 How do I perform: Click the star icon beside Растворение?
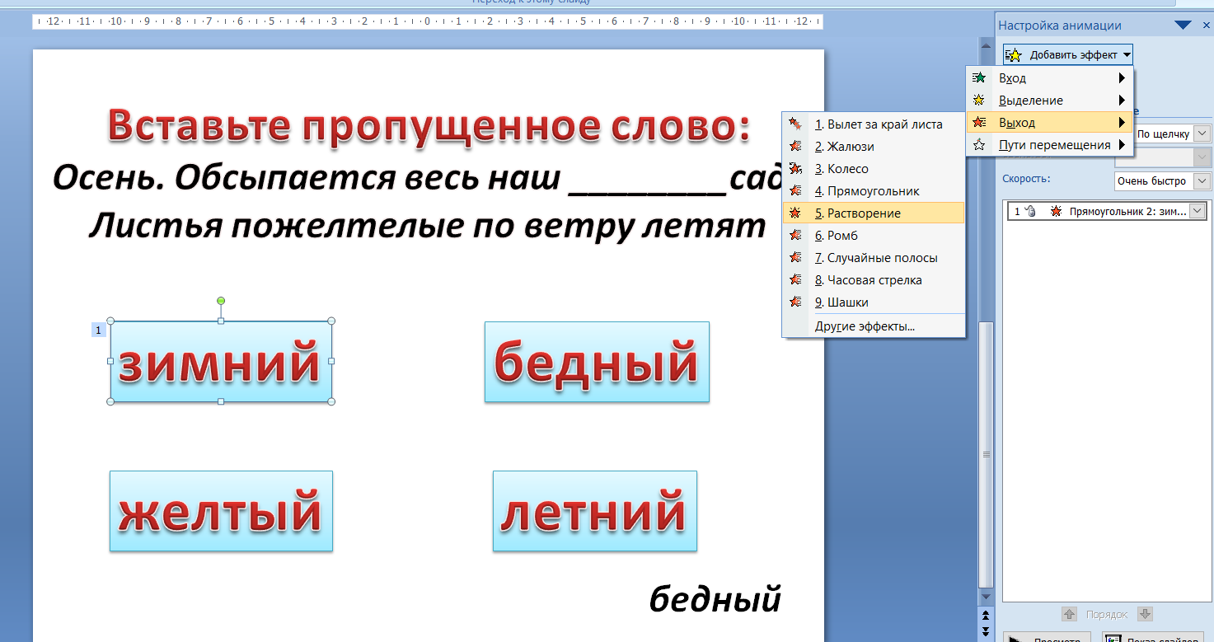pyautogui.click(x=795, y=213)
